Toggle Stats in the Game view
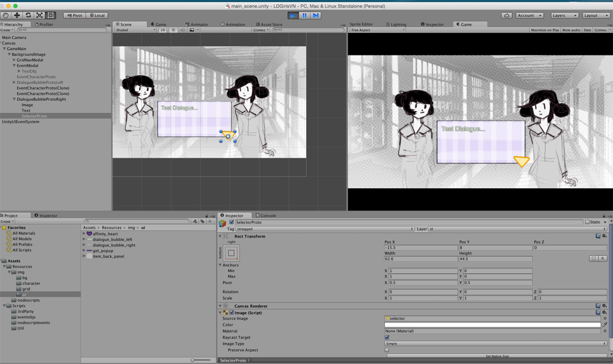Image resolution: width=613 pixels, height=364 pixels. click(587, 30)
